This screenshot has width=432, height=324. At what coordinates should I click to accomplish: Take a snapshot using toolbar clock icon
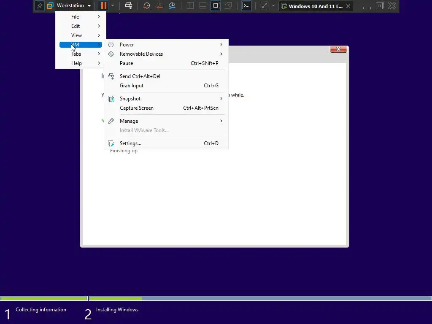tap(146, 5)
